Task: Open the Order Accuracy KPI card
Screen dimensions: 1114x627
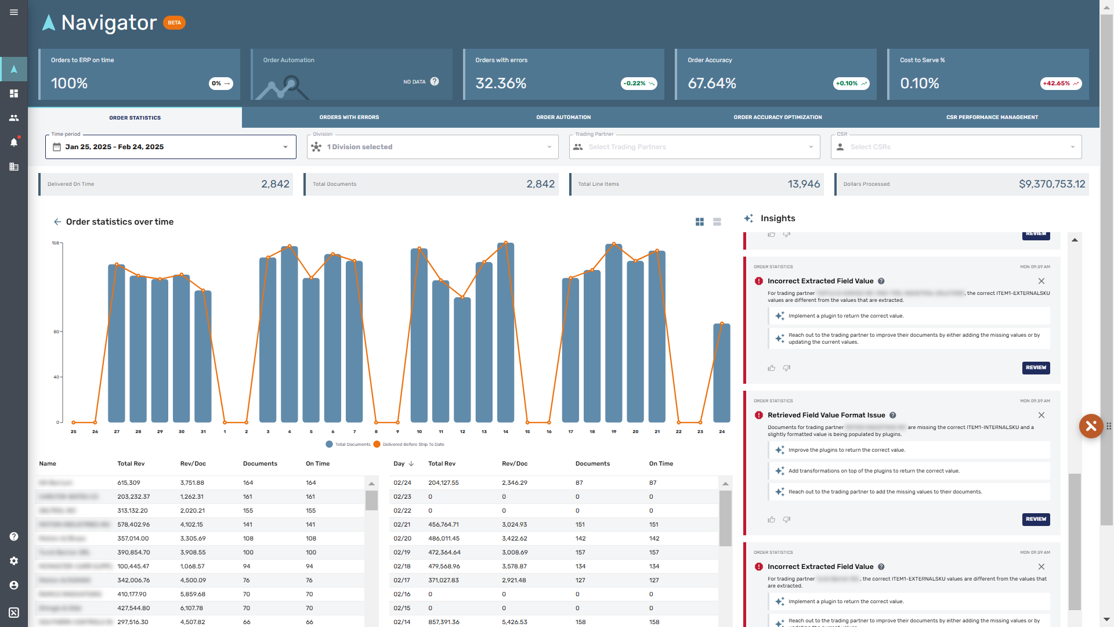Action: pyautogui.click(x=776, y=74)
